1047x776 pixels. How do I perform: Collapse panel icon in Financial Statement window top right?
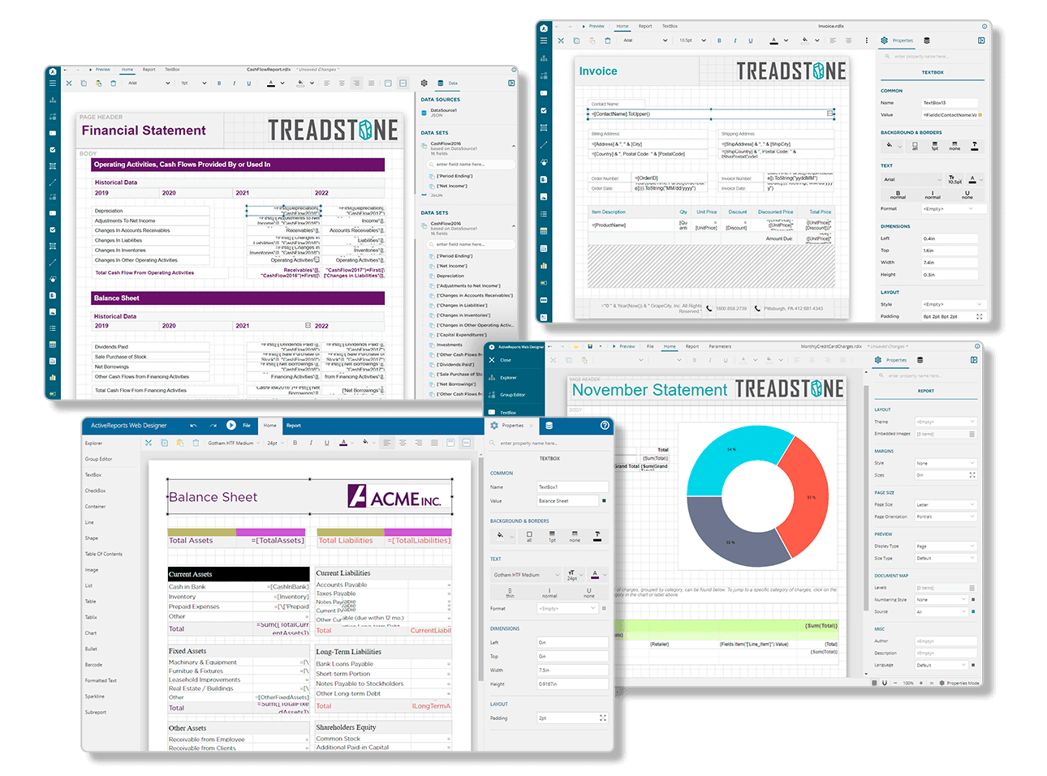coord(511,83)
